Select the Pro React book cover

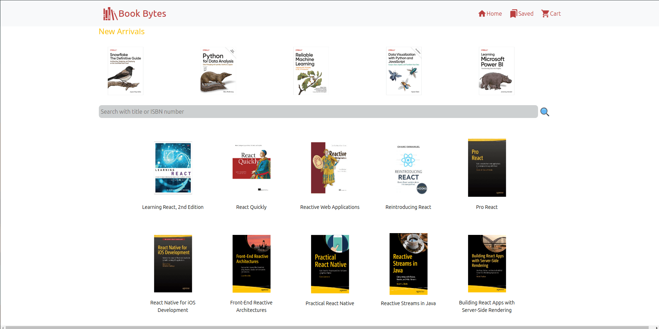click(487, 168)
